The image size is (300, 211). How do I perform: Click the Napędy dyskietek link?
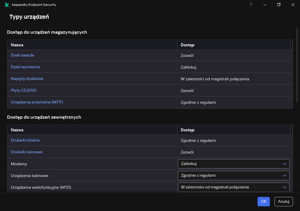tap(27, 79)
